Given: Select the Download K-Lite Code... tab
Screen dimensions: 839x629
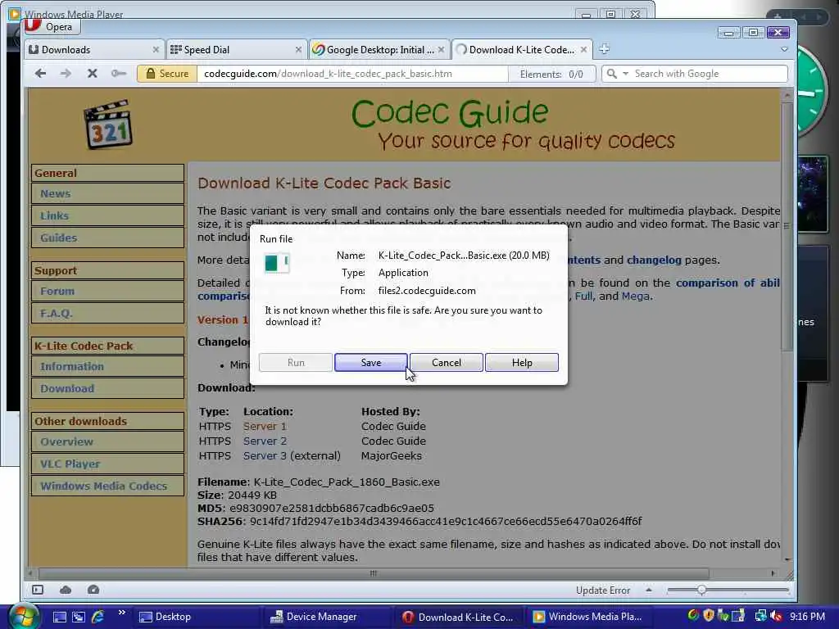Looking at the screenshot, I should [x=522, y=50].
